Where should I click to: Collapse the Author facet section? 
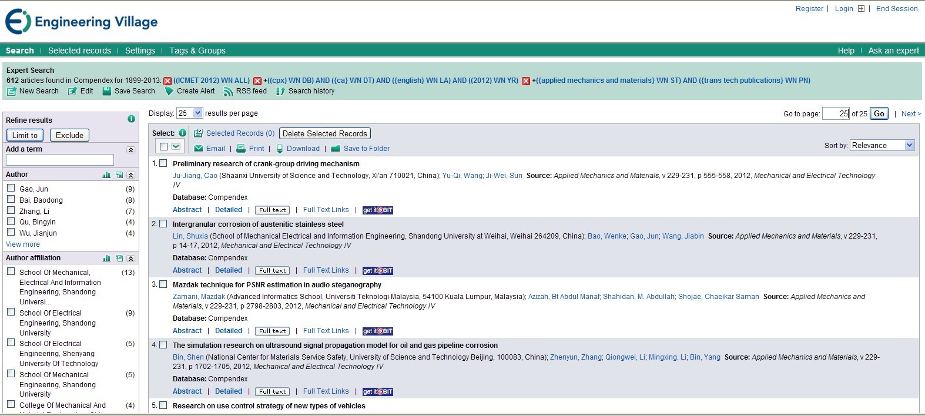(130, 175)
